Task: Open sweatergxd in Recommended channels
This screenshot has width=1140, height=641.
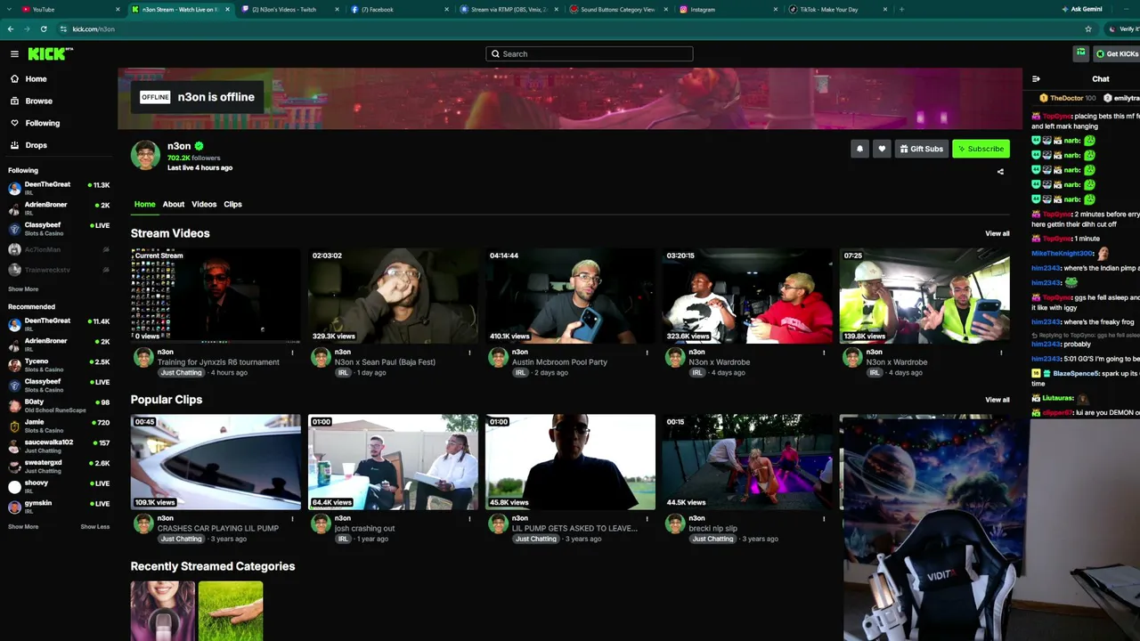Action: point(59,467)
